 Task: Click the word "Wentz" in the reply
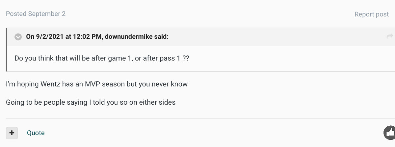[53, 84]
